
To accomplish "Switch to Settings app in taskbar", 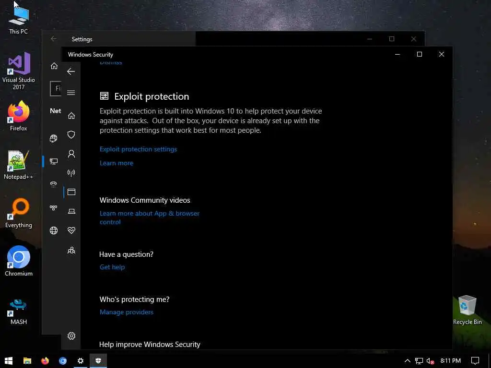I will [x=81, y=361].
